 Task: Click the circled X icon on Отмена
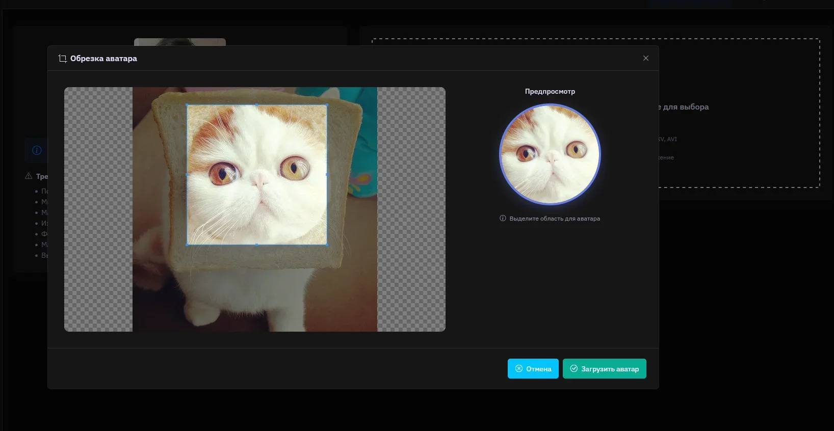[x=519, y=369]
